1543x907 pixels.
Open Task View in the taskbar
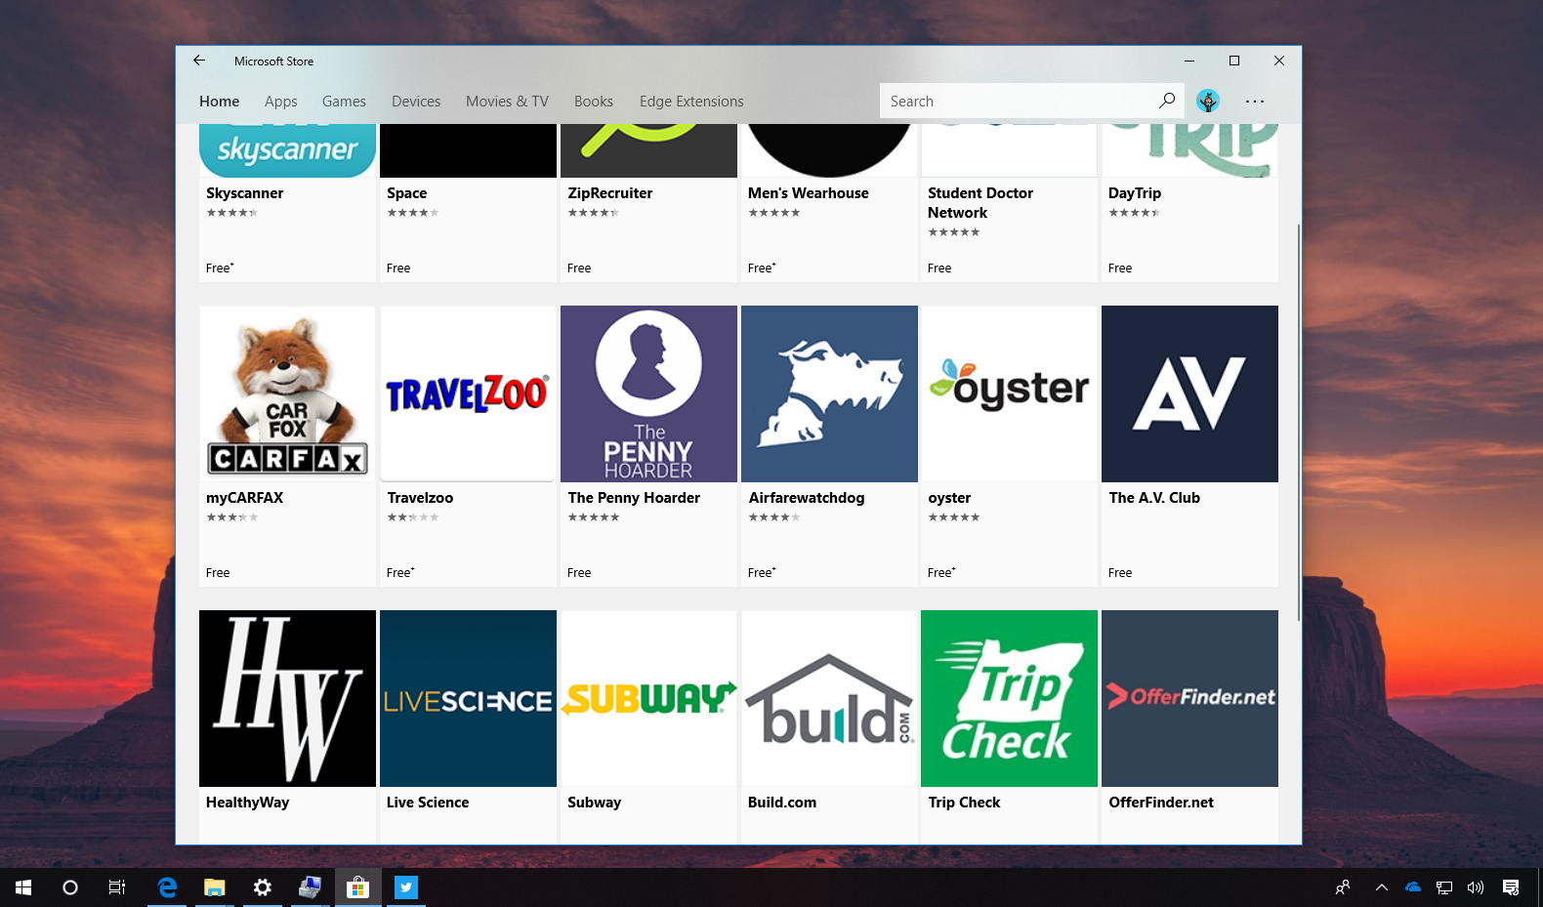point(117,887)
